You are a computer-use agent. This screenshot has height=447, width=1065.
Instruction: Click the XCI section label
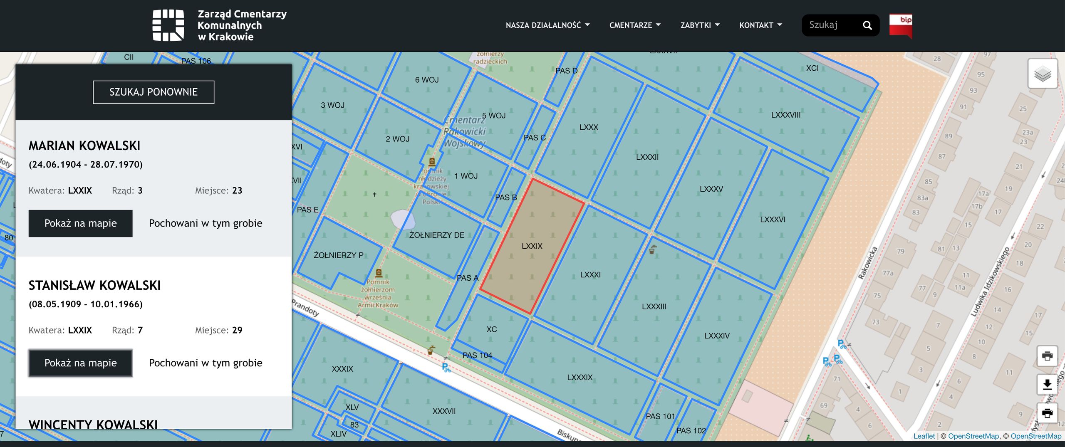point(812,68)
